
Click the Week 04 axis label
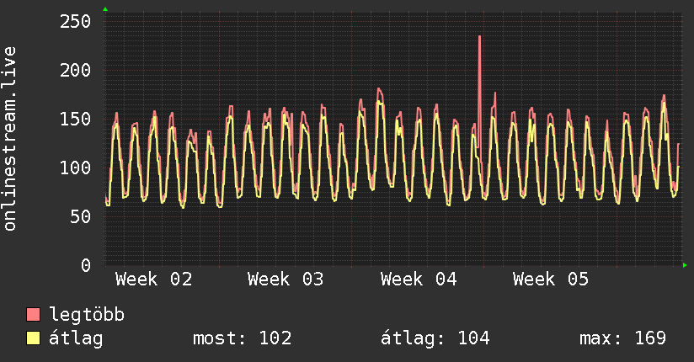(419, 279)
